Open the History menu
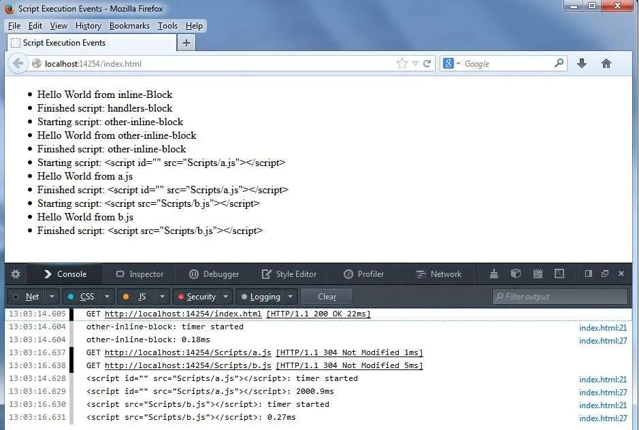The height and width of the screenshot is (430, 639). point(88,26)
